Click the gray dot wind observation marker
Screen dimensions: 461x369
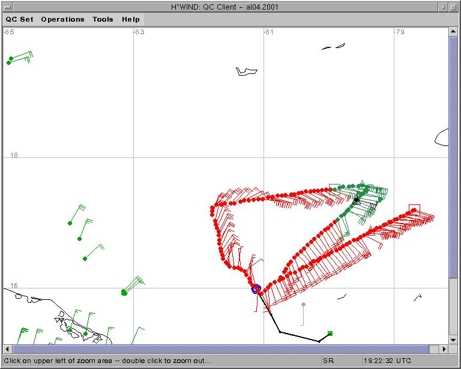[x=303, y=305]
